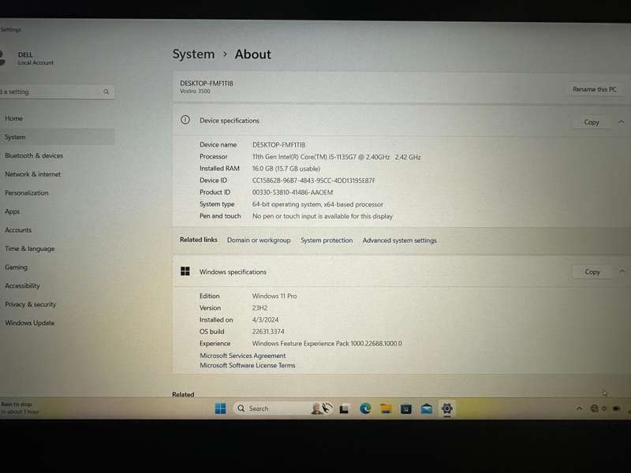This screenshot has width=631, height=473.
Task: Open Microsoft Store from the taskbar
Action: coord(406,409)
